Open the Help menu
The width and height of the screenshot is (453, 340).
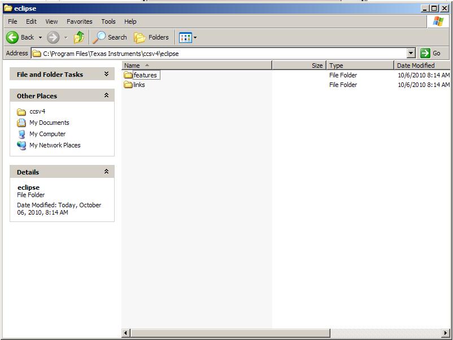coord(130,21)
